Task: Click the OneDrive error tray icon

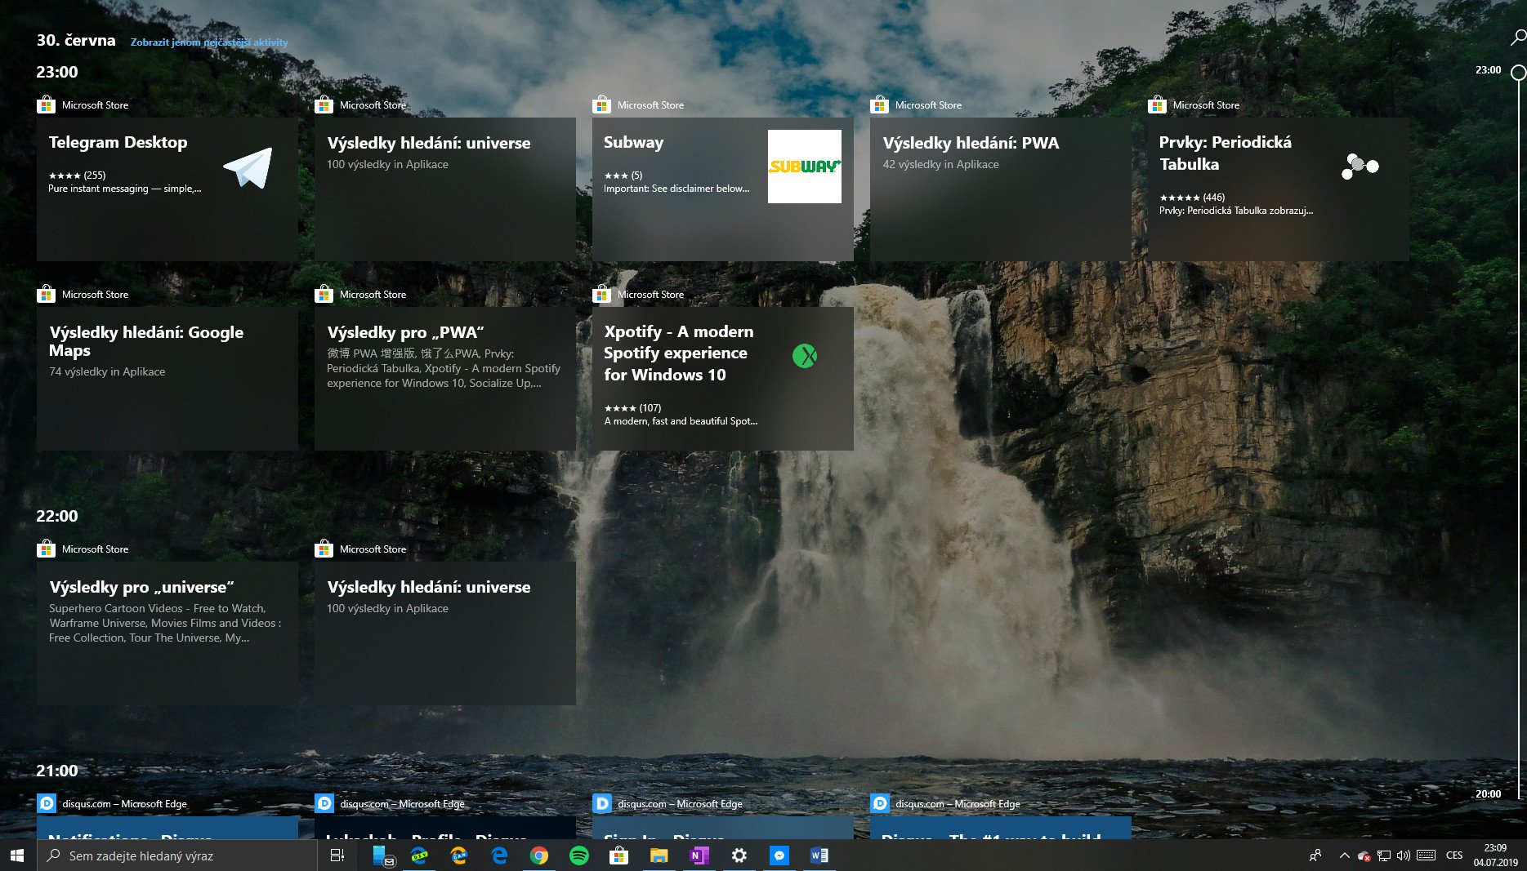Action: click(1364, 855)
